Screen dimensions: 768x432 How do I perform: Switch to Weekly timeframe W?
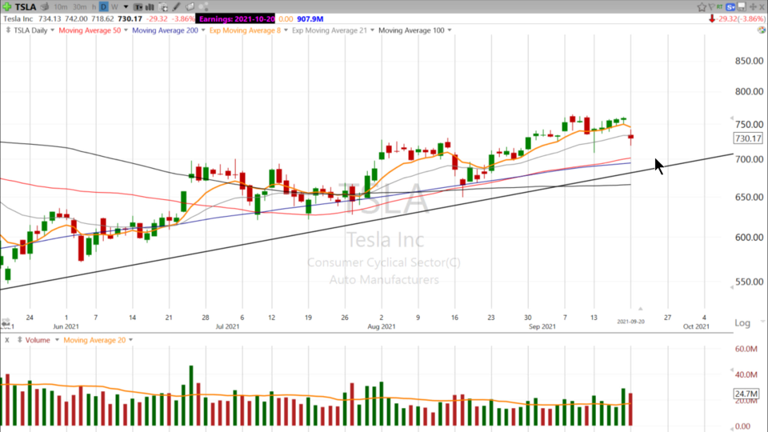pos(114,6)
